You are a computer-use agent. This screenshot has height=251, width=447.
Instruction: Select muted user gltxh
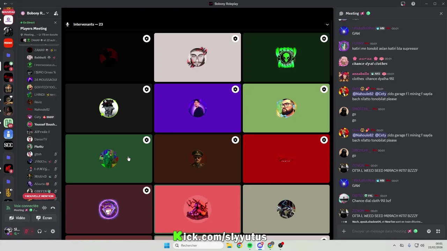click(x=42, y=154)
